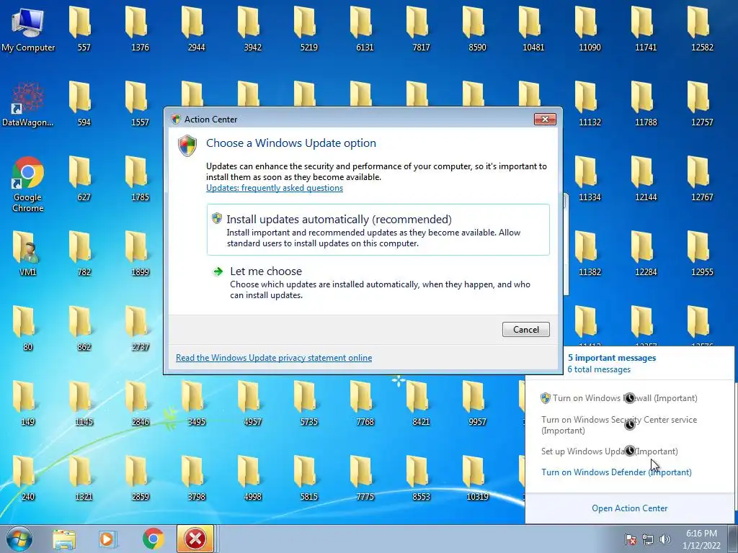The width and height of the screenshot is (738, 553).
Task: Click Turn on Windows Defender message
Action: [x=617, y=472]
